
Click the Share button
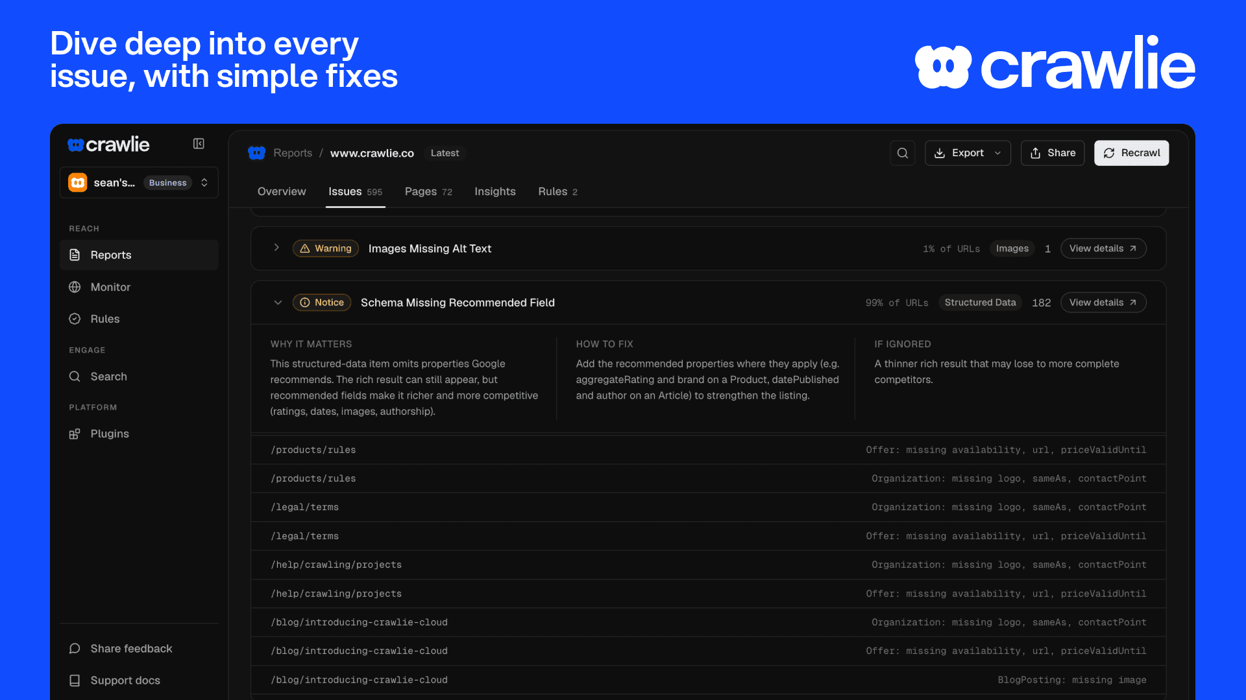(x=1052, y=153)
